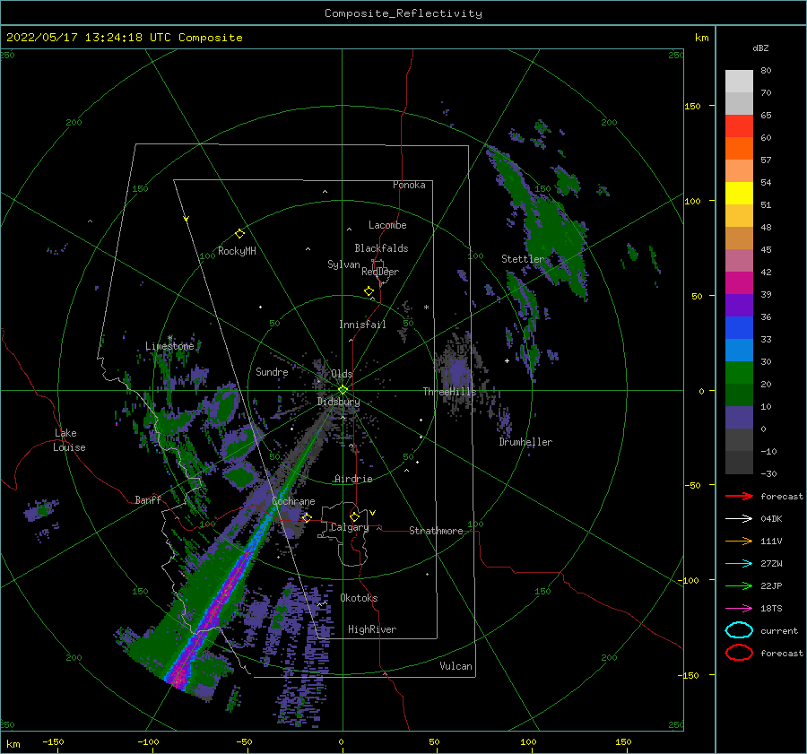Select the red forecast ellipse symbol
807x754 pixels.
[739, 653]
